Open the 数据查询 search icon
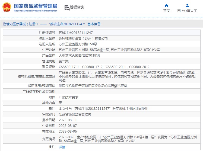Image resolution: width=203 pixels, height=151 pixels. 67,8
